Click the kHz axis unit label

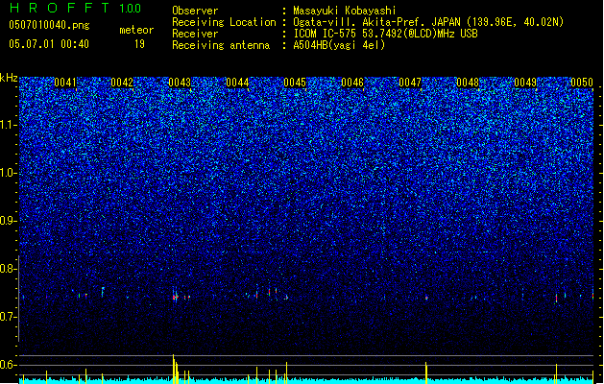pyautogui.click(x=9, y=78)
